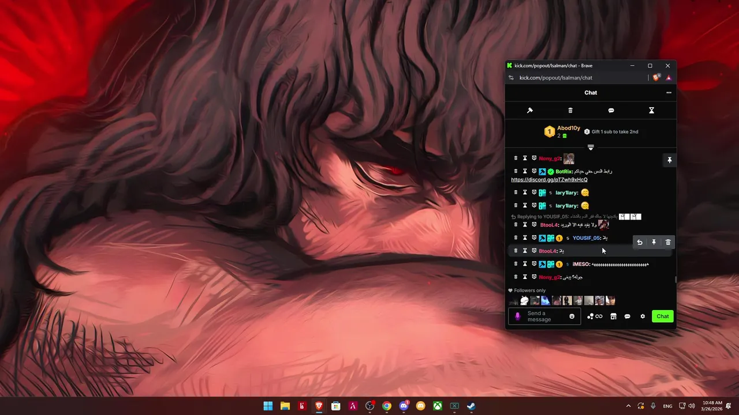Click the chat scrollbar thumb
The width and height of the screenshot is (739, 415).
coord(675,280)
